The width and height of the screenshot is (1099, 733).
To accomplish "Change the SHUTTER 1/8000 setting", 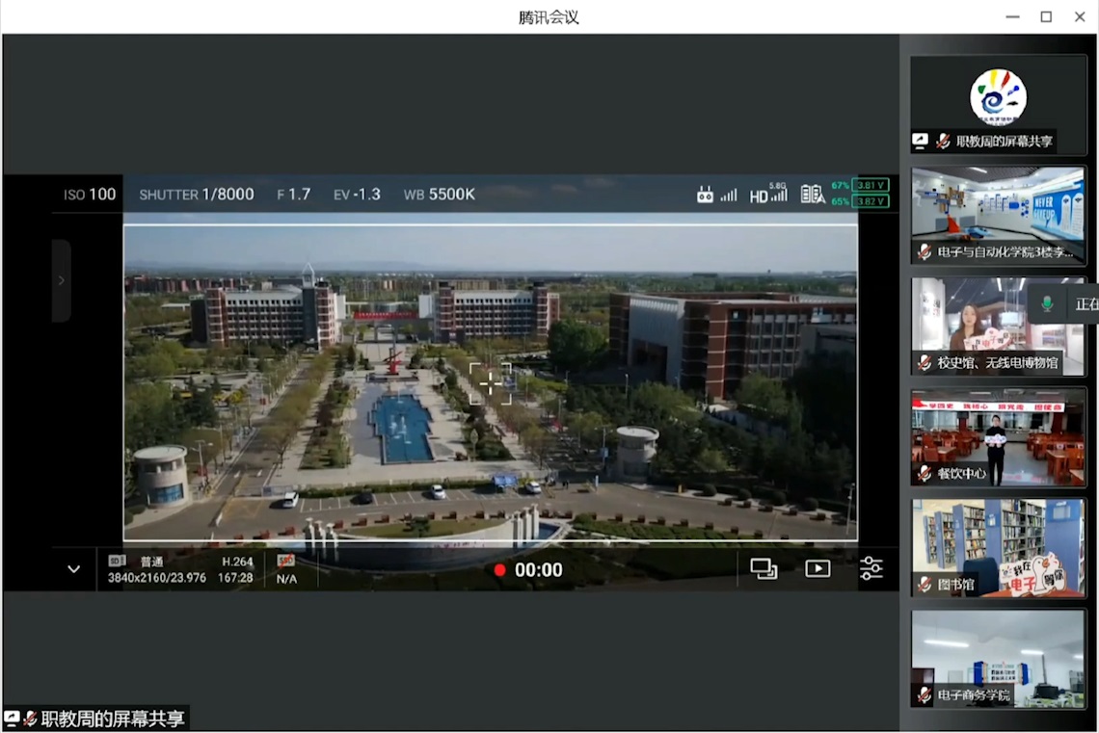I will 197,195.
